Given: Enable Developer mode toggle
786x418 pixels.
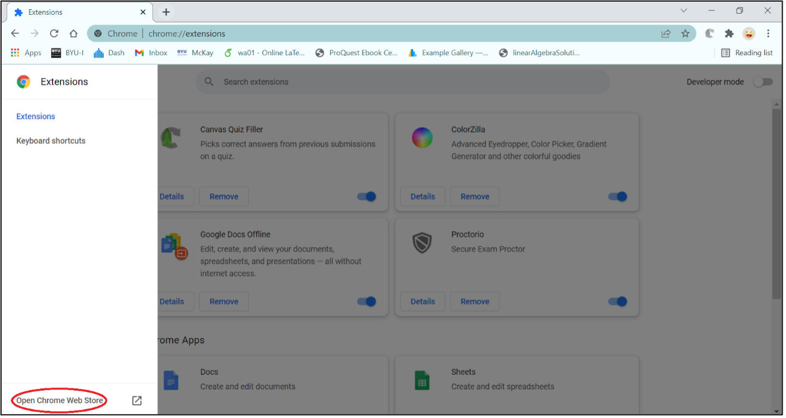Looking at the screenshot, I should pyautogui.click(x=763, y=82).
